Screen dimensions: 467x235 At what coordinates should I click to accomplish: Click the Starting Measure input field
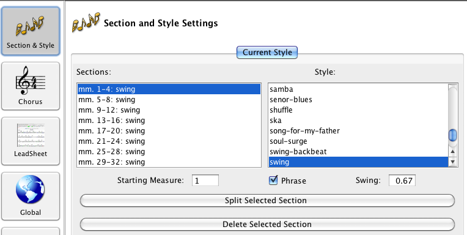tap(205, 181)
